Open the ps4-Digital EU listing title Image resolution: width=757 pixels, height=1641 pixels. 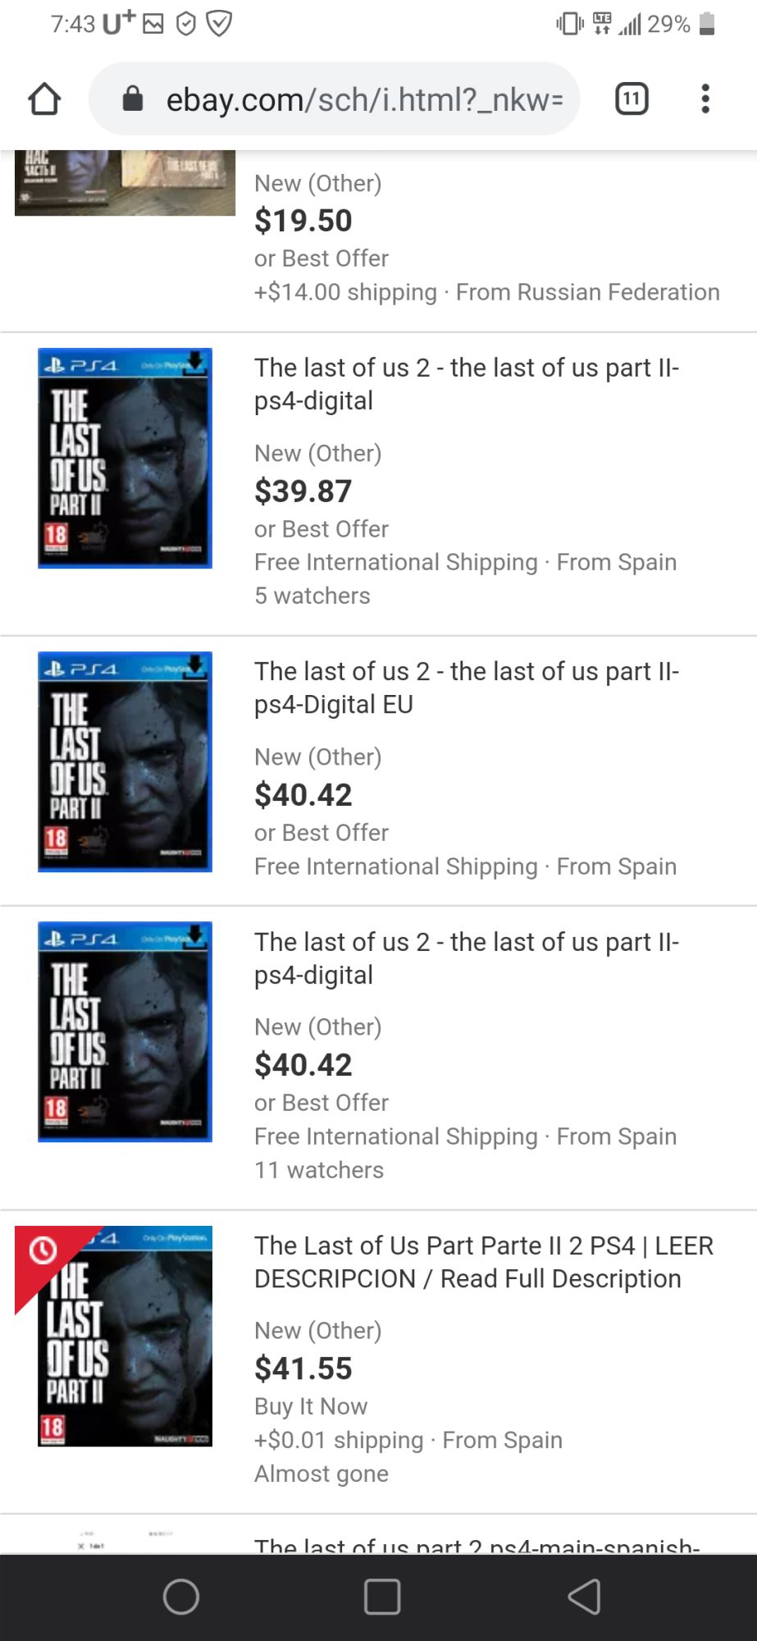click(466, 688)
